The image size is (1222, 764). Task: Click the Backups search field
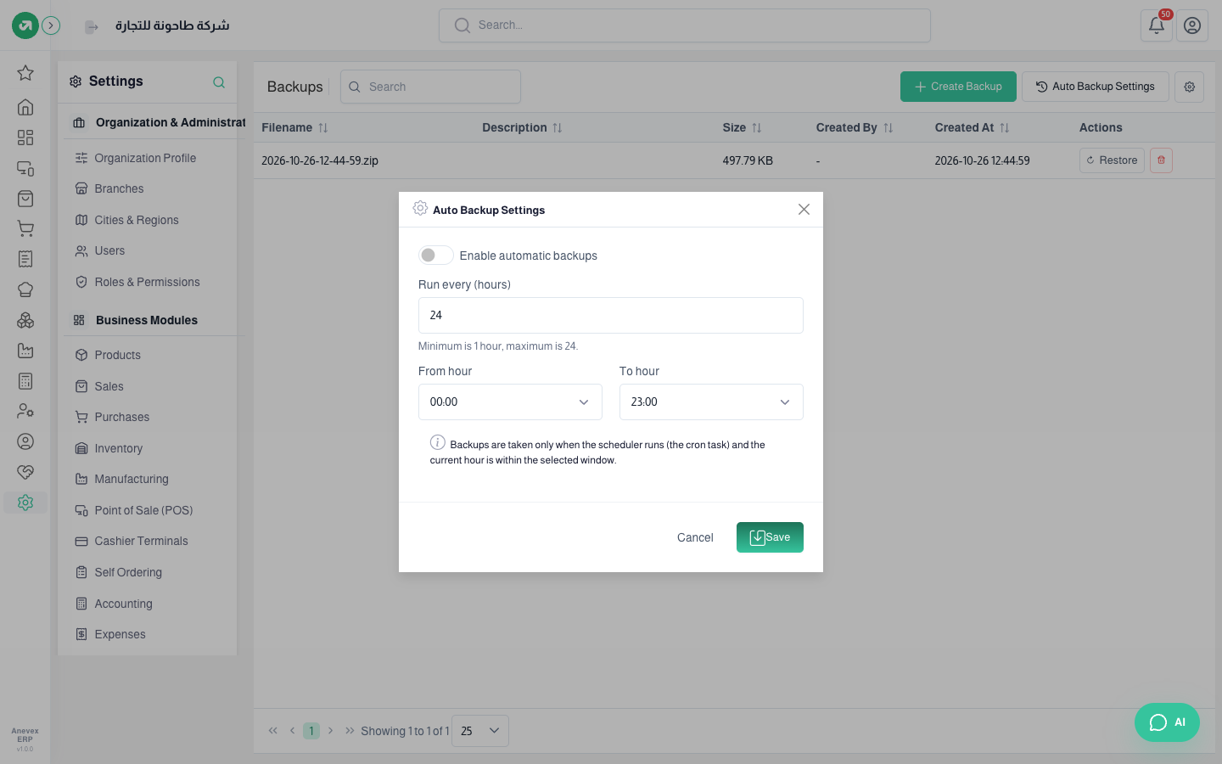click(430, 87)
